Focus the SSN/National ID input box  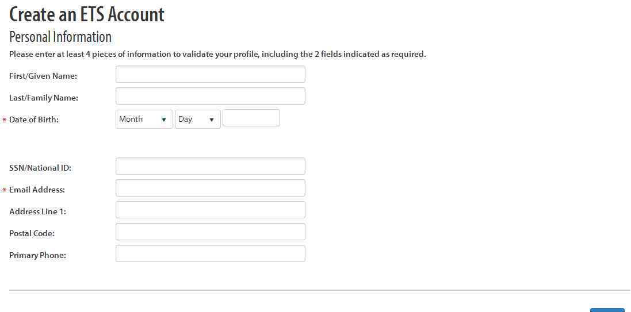point(210,167)
